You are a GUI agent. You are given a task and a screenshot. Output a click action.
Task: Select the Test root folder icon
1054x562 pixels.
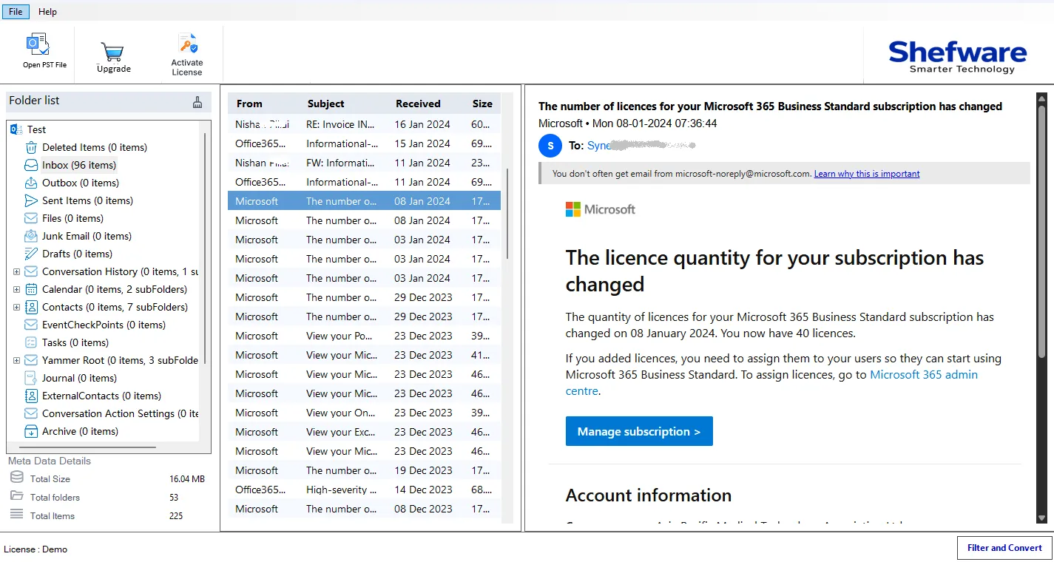[16, 129]
